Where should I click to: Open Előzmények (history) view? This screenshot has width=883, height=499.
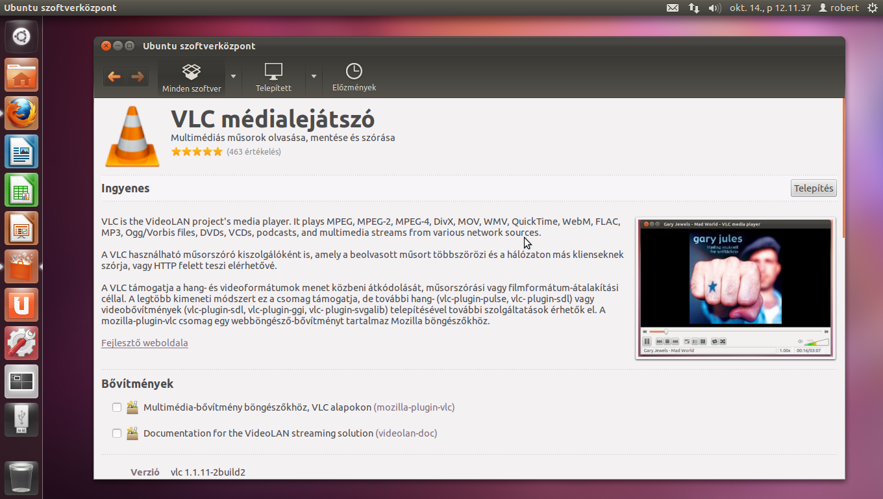354,78
